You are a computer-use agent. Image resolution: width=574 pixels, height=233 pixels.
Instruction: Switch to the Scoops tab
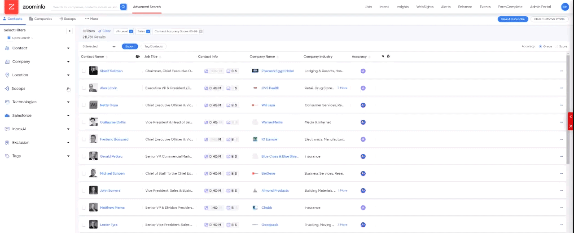67,19
